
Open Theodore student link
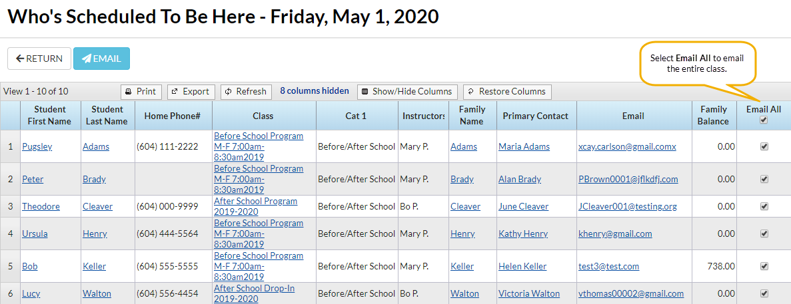(45, 206)
